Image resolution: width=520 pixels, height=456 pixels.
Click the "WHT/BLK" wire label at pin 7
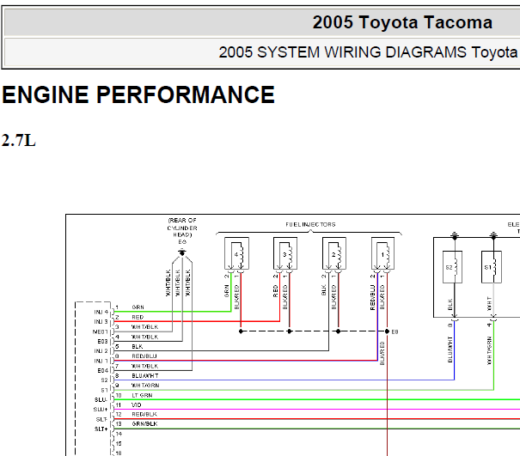[x=145, y=366]
